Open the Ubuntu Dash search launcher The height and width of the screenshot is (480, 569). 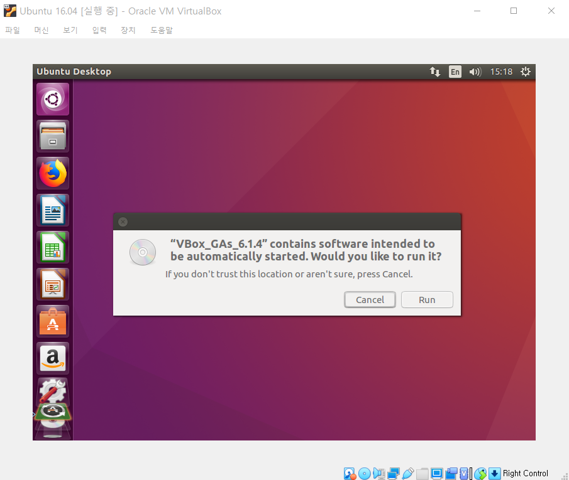click(53, 99)
